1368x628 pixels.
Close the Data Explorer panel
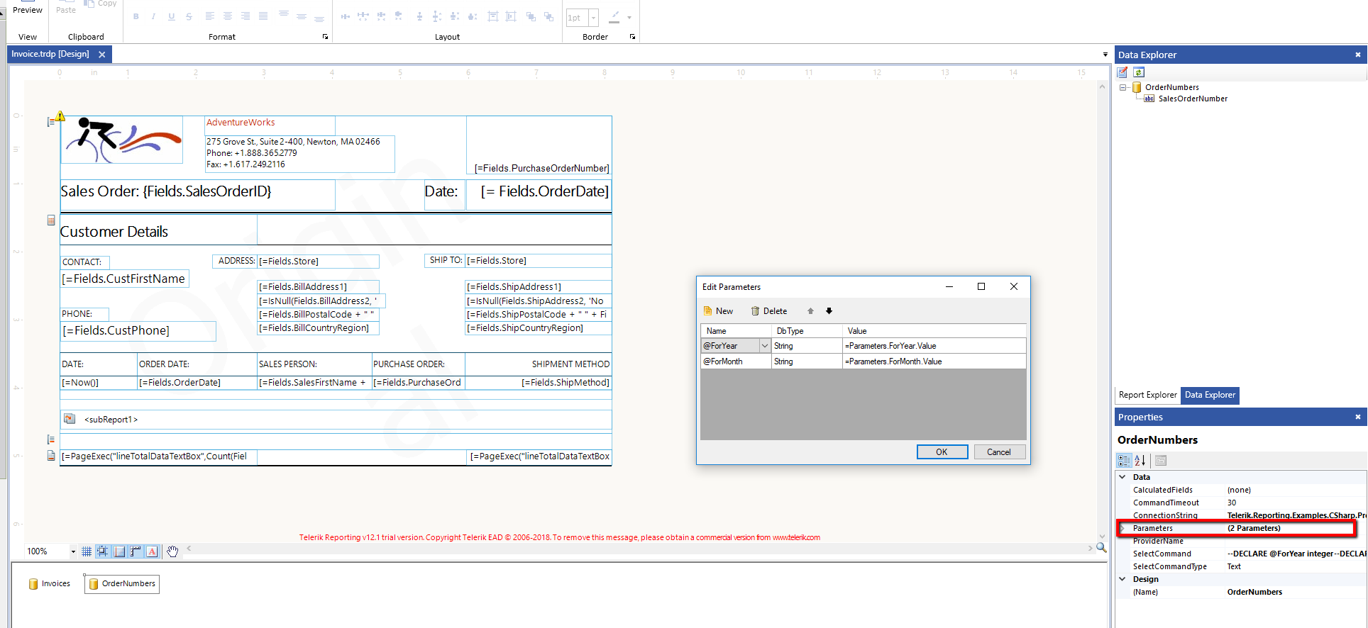pos(1358,55)
